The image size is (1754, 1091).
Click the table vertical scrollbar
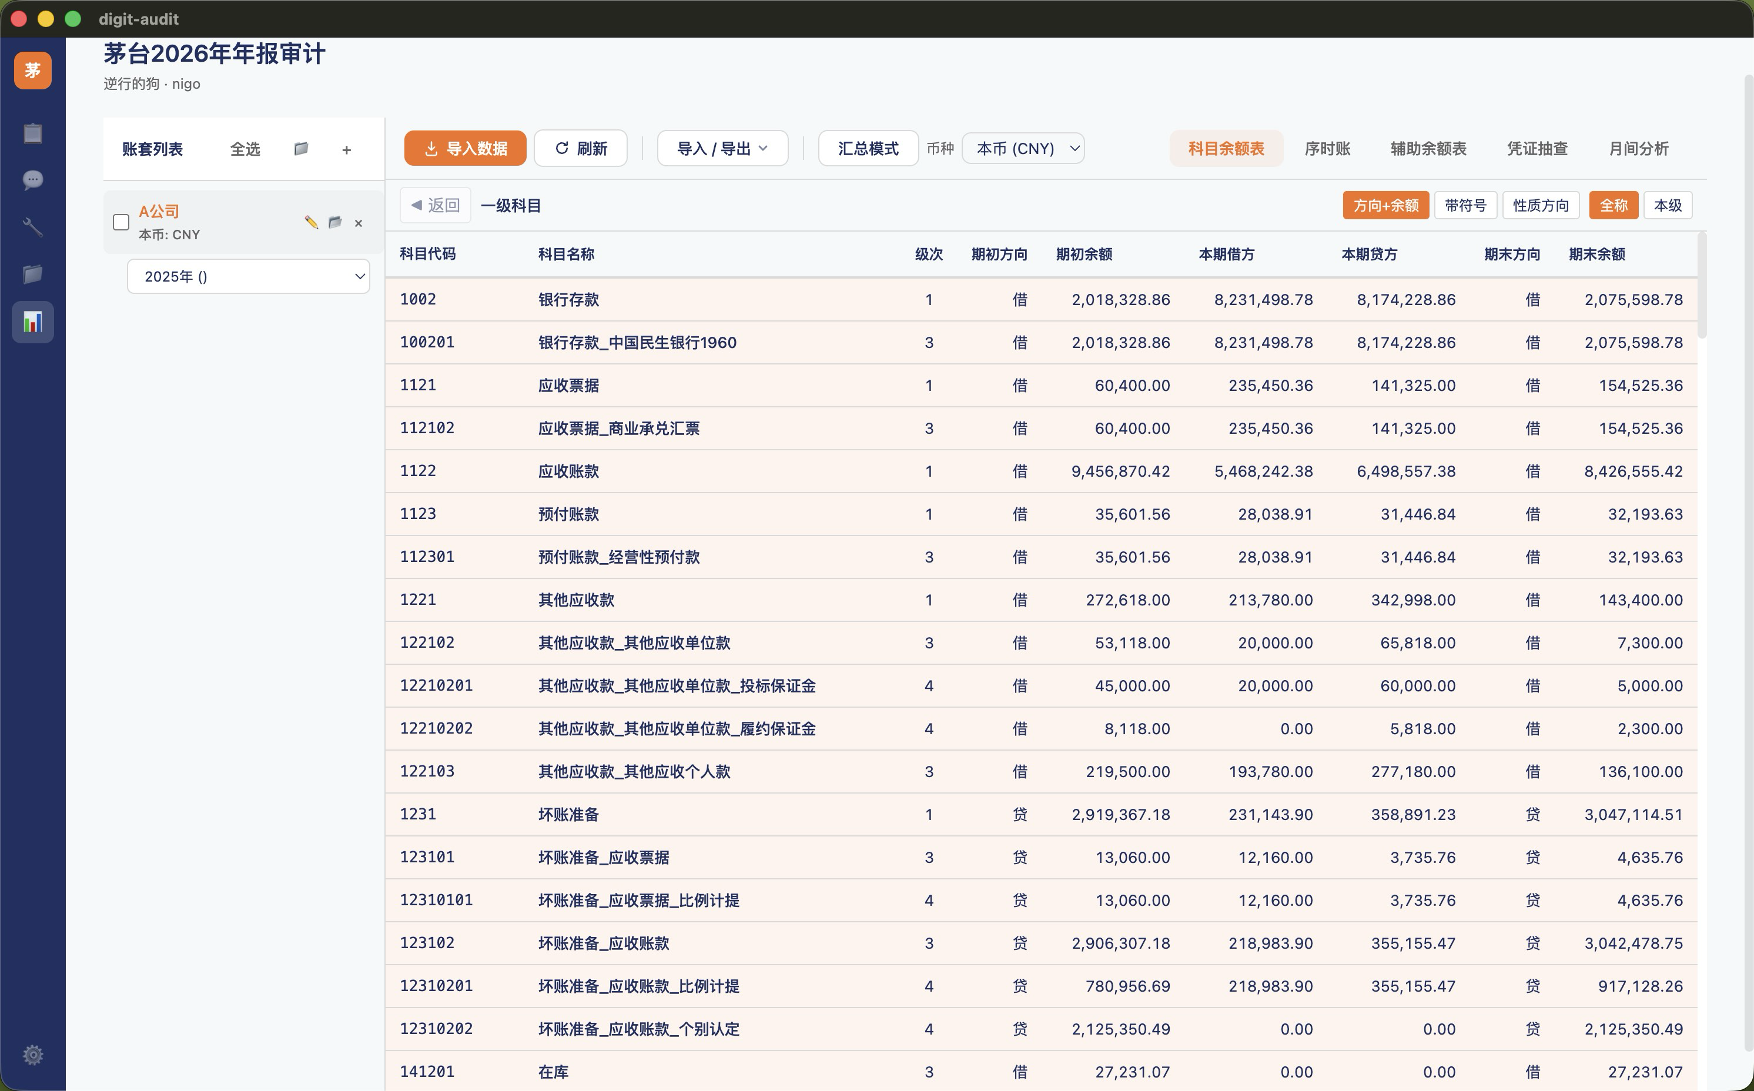[x=1702, y=286]
